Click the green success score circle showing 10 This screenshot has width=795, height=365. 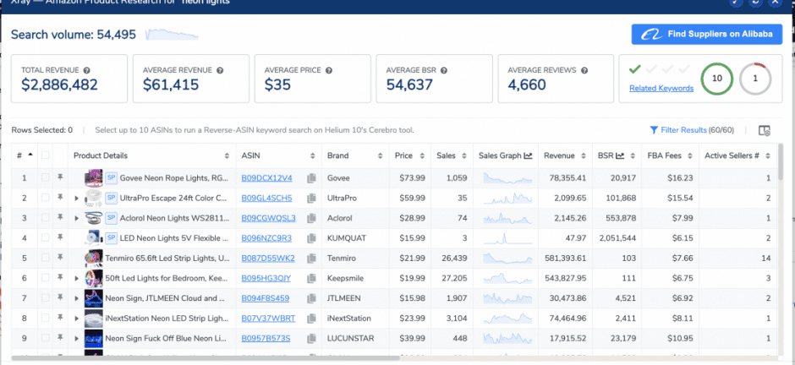(x=717, y=79)
